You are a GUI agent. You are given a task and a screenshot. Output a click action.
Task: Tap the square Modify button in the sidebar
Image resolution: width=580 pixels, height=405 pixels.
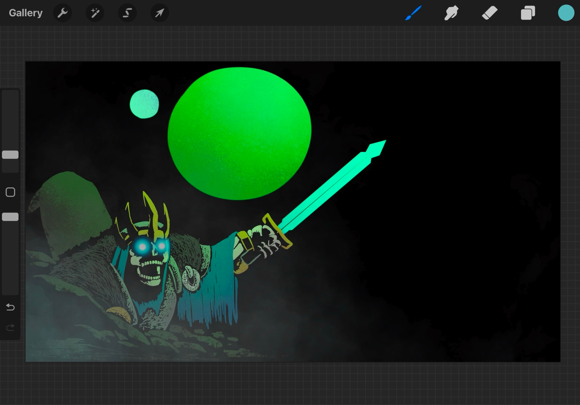(x=10, y=192)
